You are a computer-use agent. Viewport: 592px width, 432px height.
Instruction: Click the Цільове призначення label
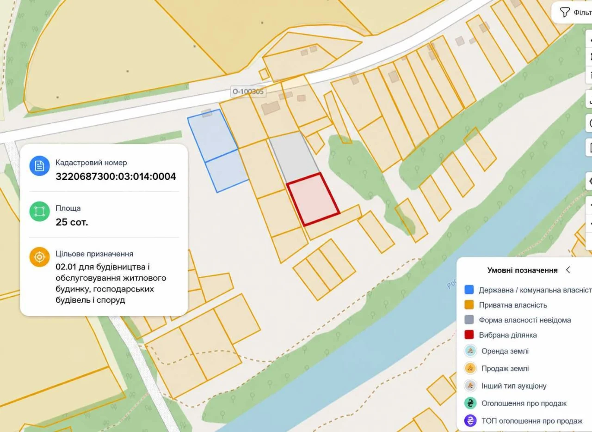(x=94, y=254)
